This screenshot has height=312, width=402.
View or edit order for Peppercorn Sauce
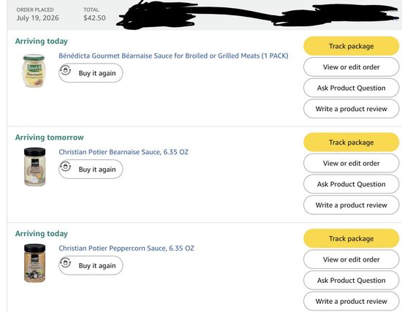point(352,259)
